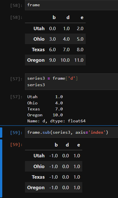118x198 pixels.
Task: Click the 'Name: d, dtype: float64' output line
Action: [x=56, y=121]
